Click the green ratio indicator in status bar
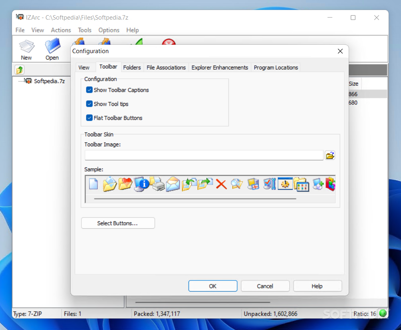Screen dimensions: 401x330 coord(383,313)
